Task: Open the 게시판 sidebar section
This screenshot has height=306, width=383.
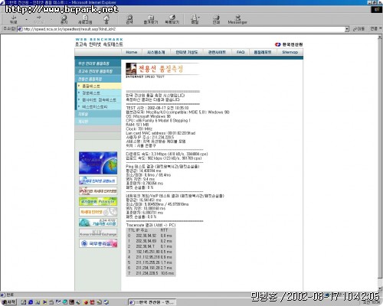Action: point(98,122)
